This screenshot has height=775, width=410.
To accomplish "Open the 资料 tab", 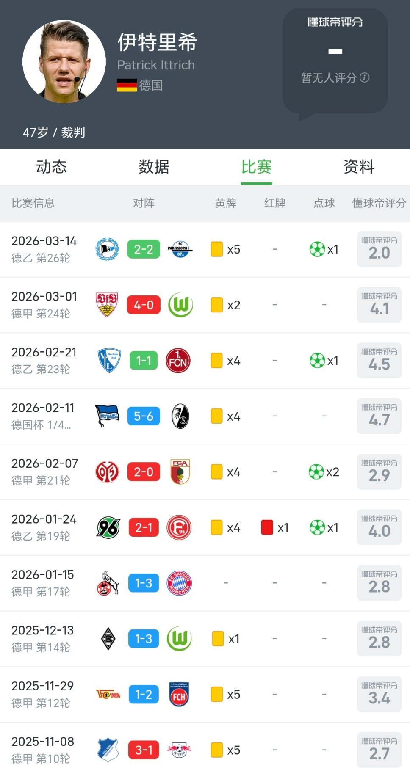I will [359, 167].
